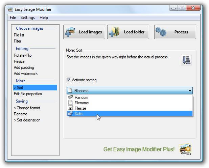
Task: Select Resize in the sidebar
Action: point(19,61)
